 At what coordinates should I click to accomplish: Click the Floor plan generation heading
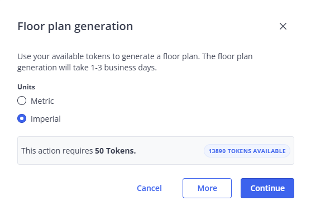[75, 26]
